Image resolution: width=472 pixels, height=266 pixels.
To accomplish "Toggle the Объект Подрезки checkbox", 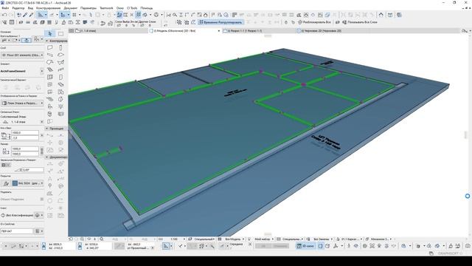I will pyautogui.click(x=42, y=199).
